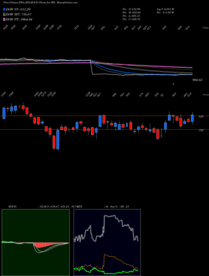
Task: Click the orange line peak in the ADX panel
Action: 105,255
